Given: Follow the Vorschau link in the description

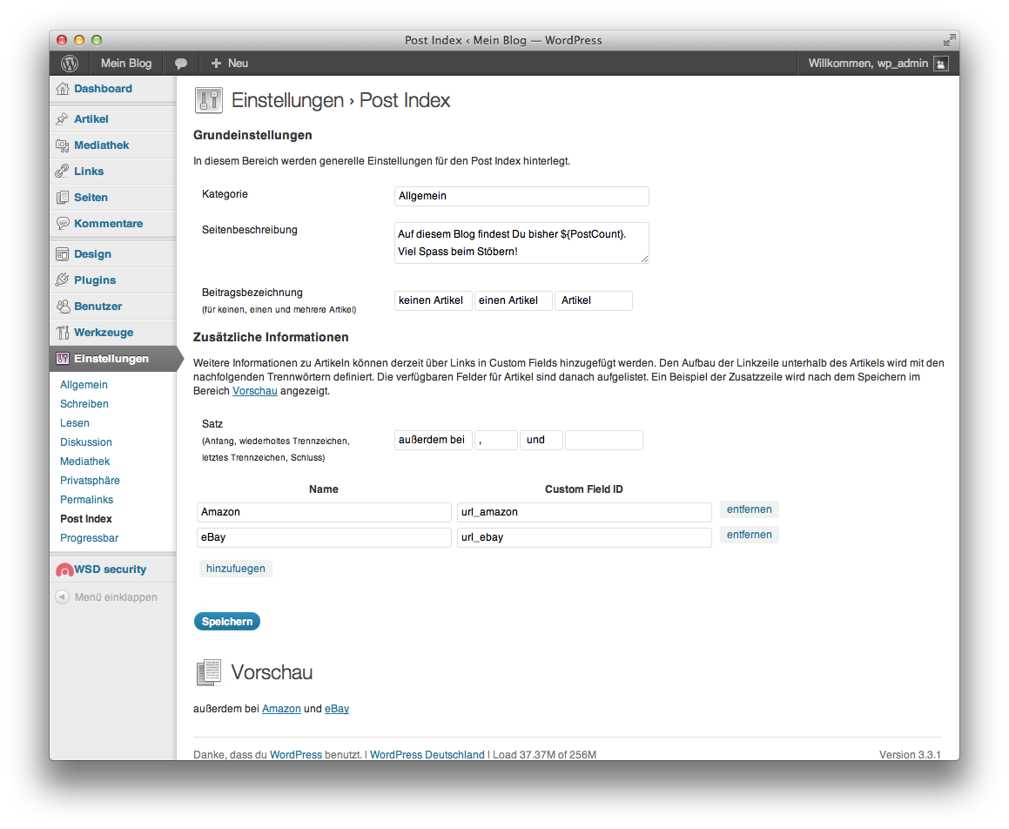Looking at the screenshot, I should pos(255,391).
